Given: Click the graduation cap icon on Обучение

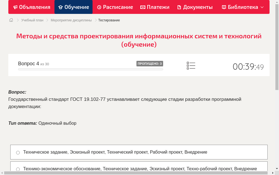Looking at the screenshot, I should [x=60, y=7].
